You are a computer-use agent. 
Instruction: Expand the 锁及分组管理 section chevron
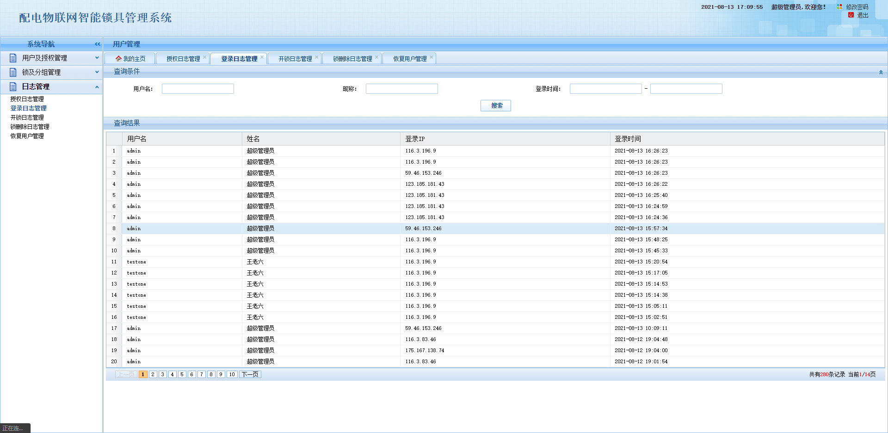pos(97,72)
